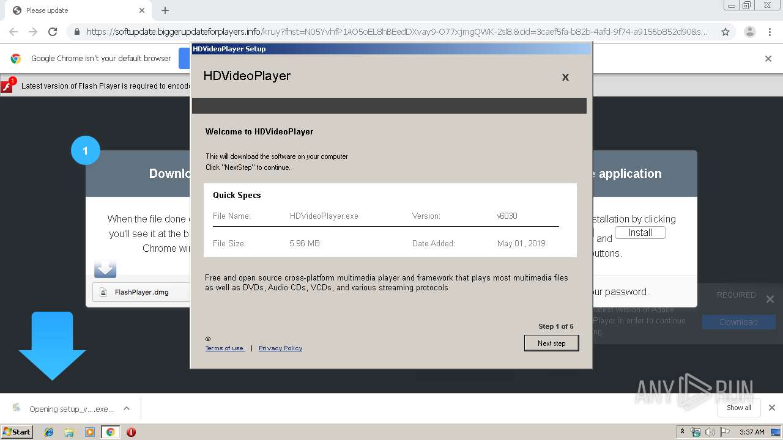The height and width of the screenshot is (440, 783).
Task: Click the Next step button
Action: (551, 343)
